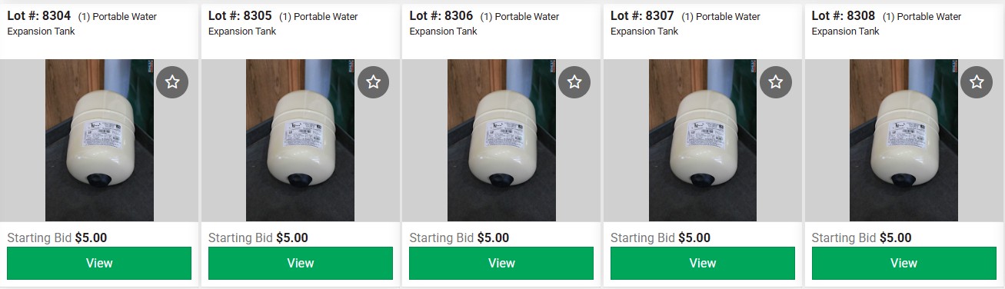The image size is (1005, 289).
Task: Click the Lot 8308 product thumbnail
Action: [x=904, y=141]
